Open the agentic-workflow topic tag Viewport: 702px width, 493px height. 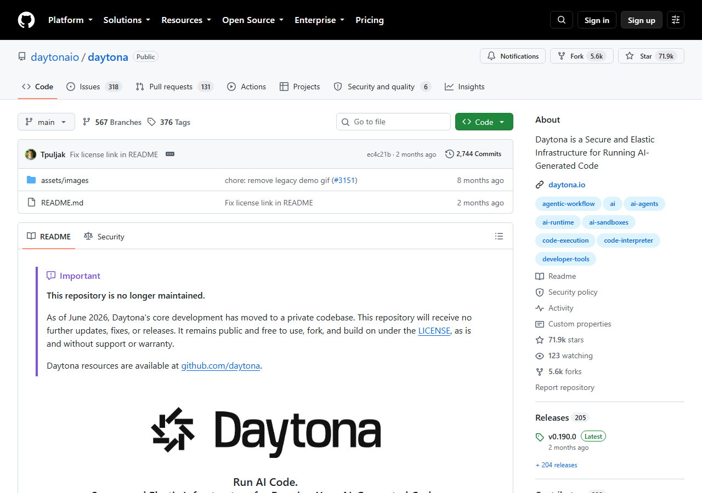pos(568,204)
